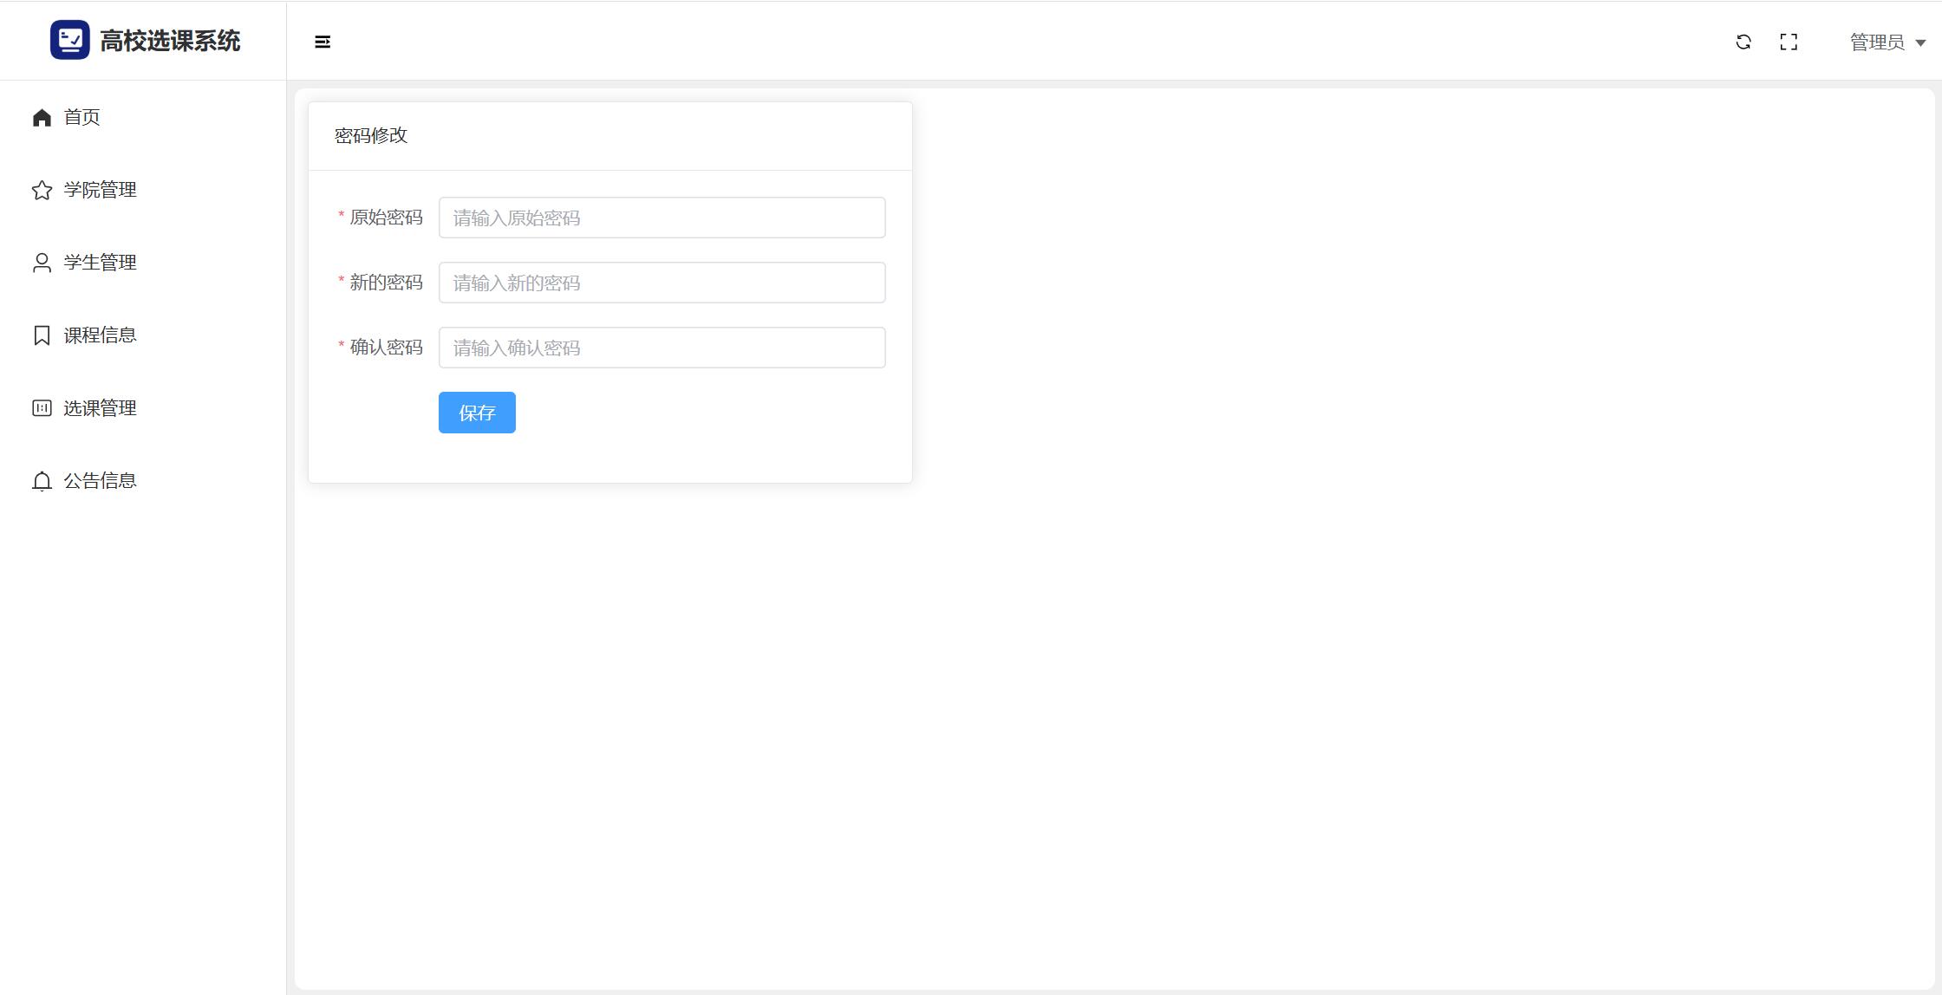Click the 高校选课系统 title text
Screen dimensions: 1942x995
point(170,41)
